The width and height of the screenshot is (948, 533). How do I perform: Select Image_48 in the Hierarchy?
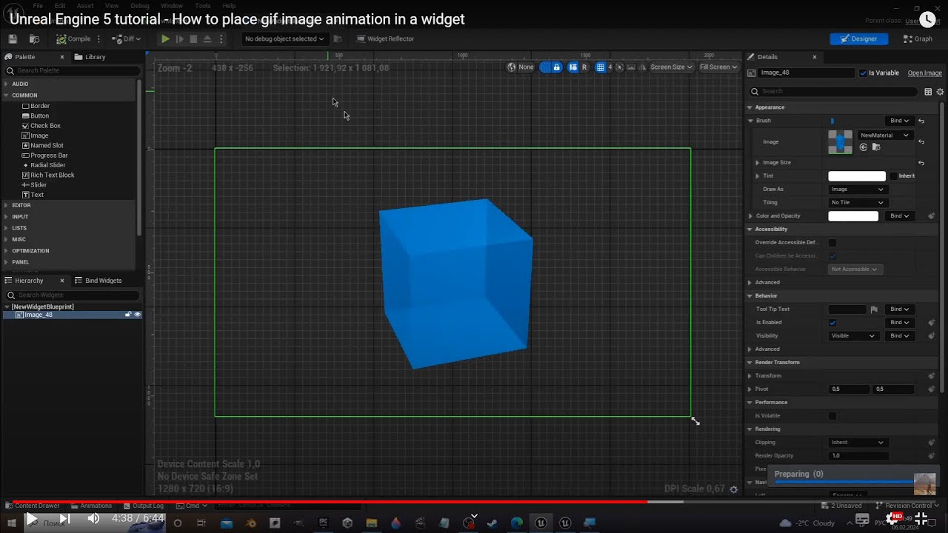[39, 315]
